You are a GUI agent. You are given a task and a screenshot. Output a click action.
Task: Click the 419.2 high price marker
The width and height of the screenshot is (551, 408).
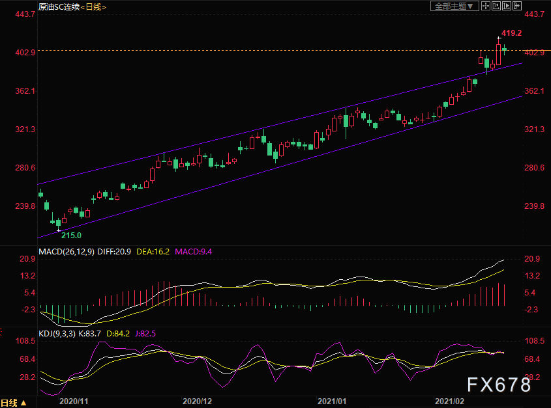pyautogui.click(x=511, y=33)
